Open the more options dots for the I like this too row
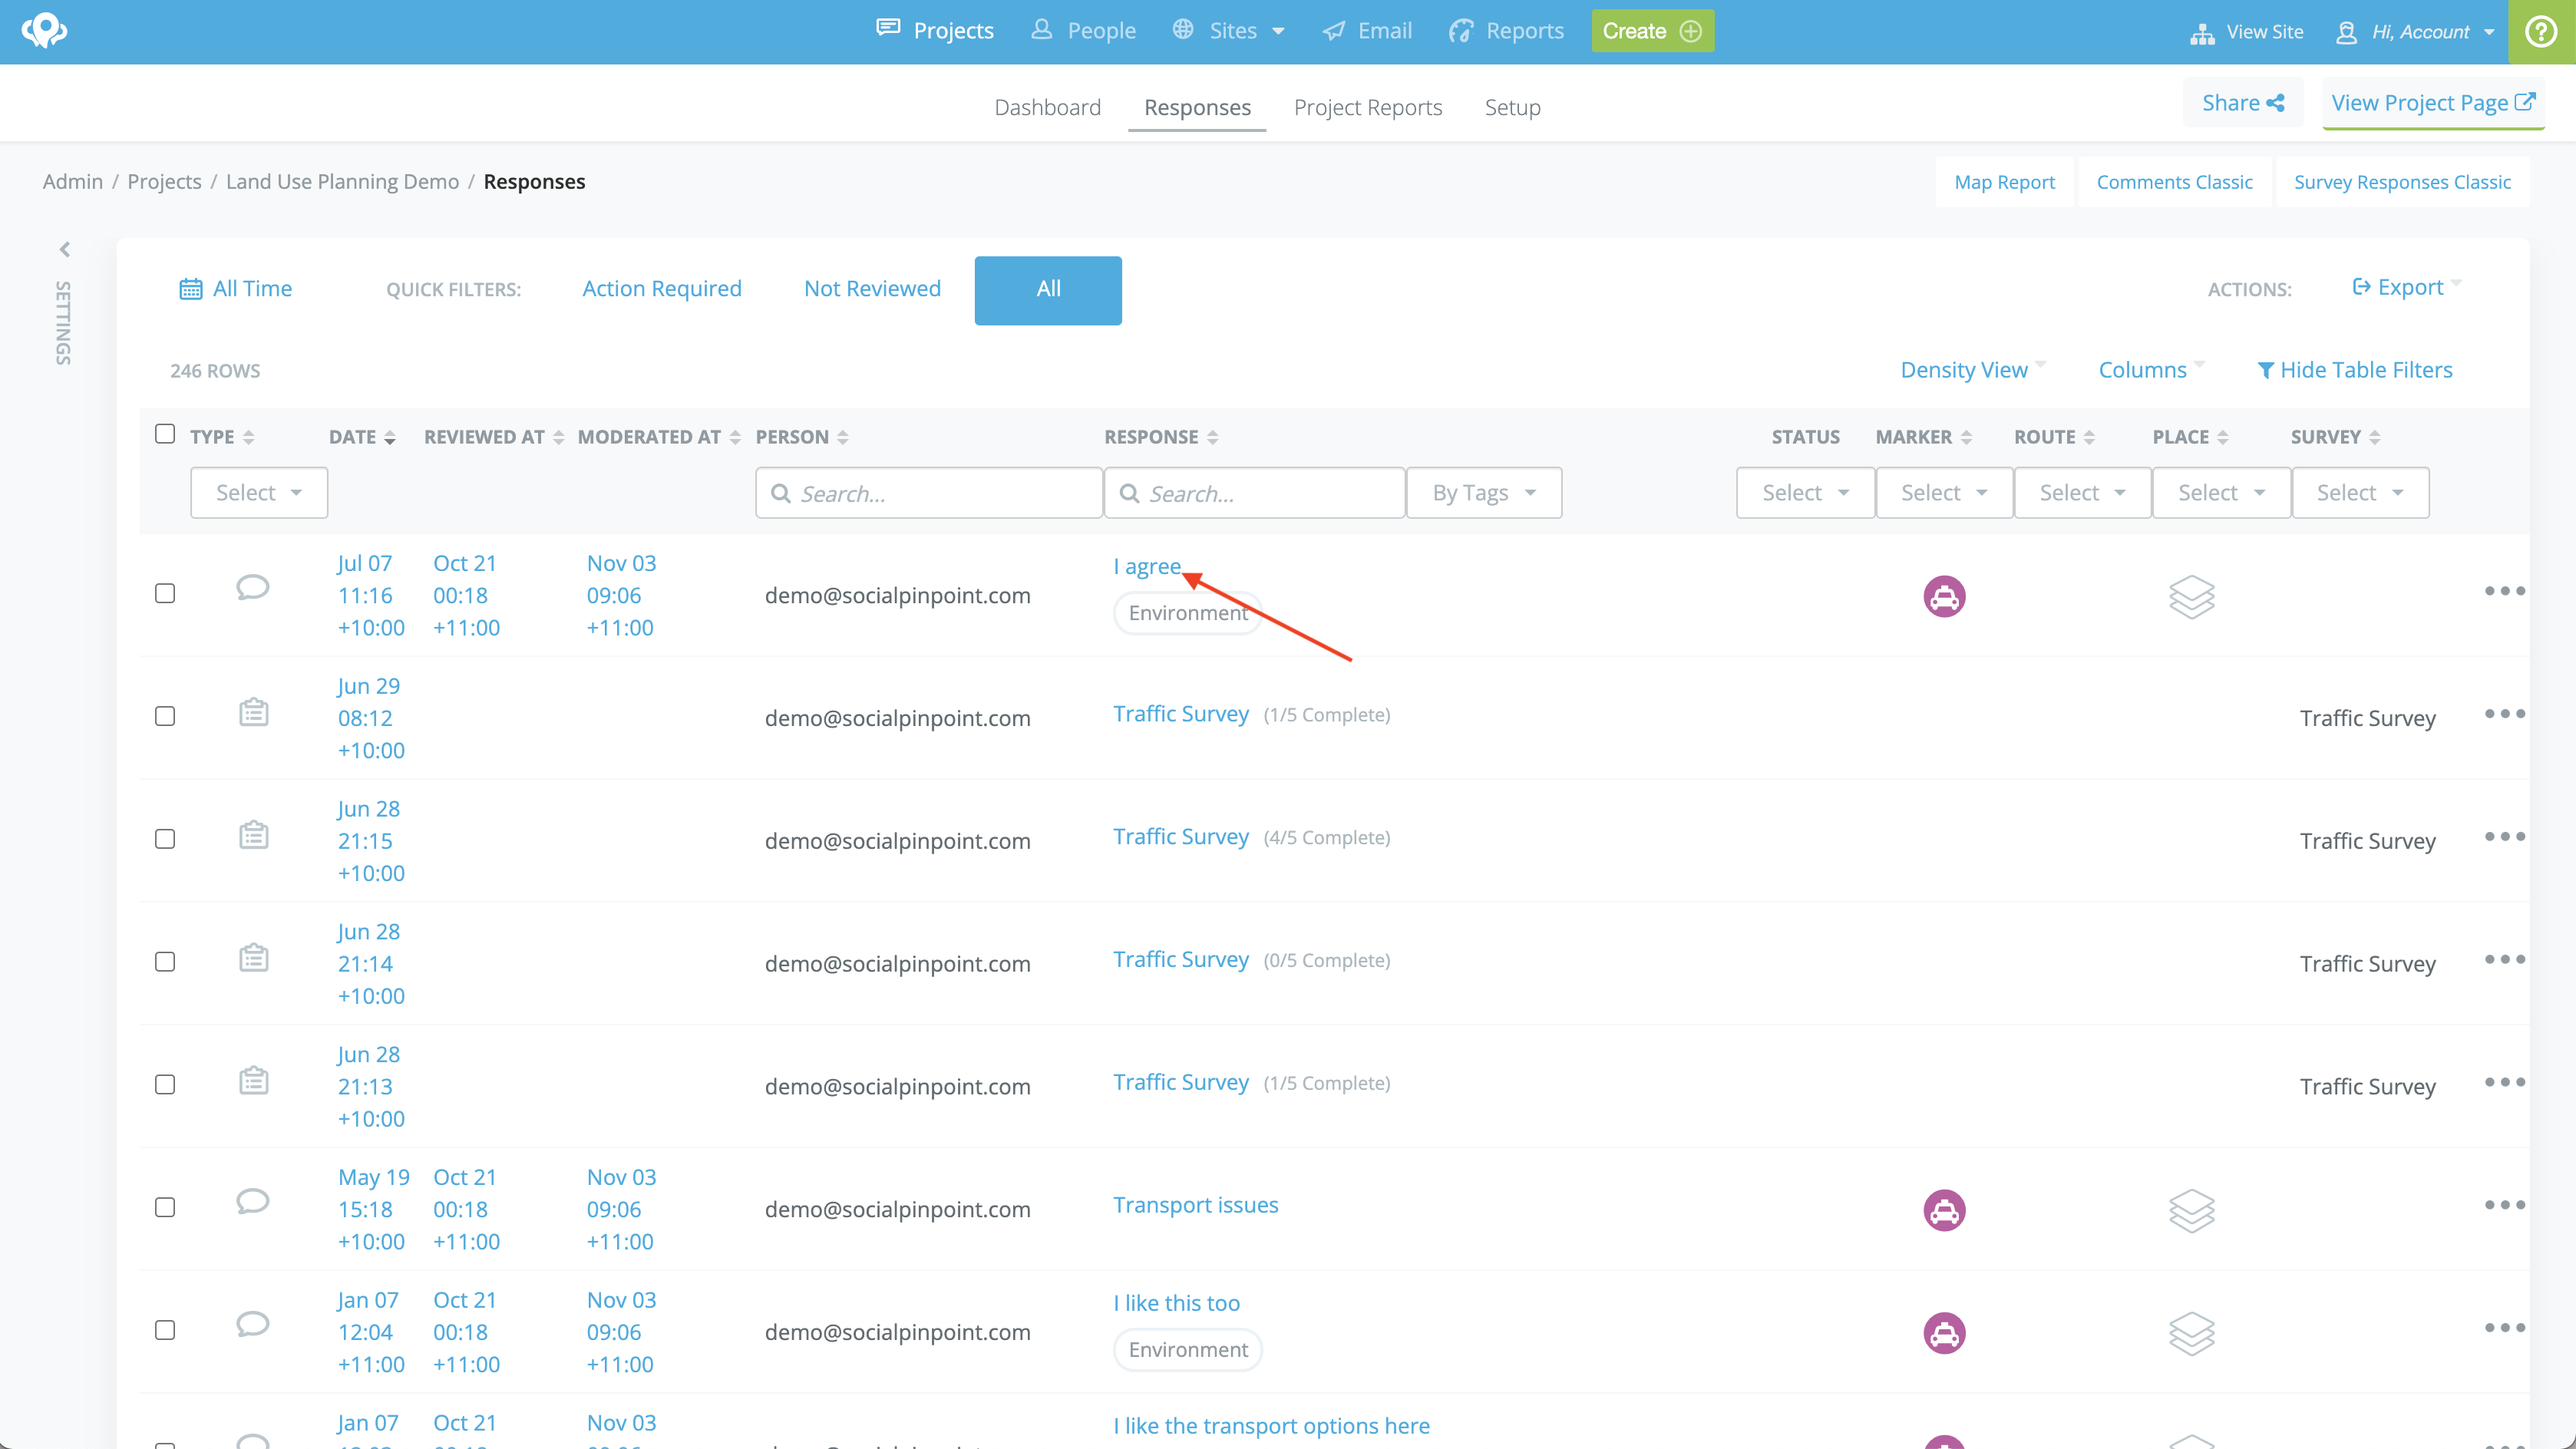 [x=2504, y=1328]
